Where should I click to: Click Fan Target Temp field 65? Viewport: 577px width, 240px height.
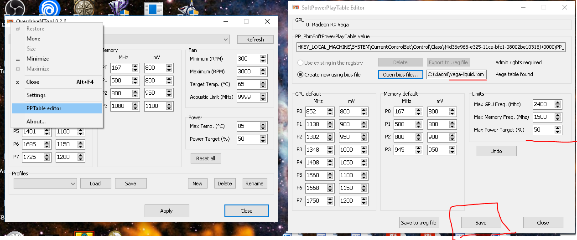[x=248, y=84]
